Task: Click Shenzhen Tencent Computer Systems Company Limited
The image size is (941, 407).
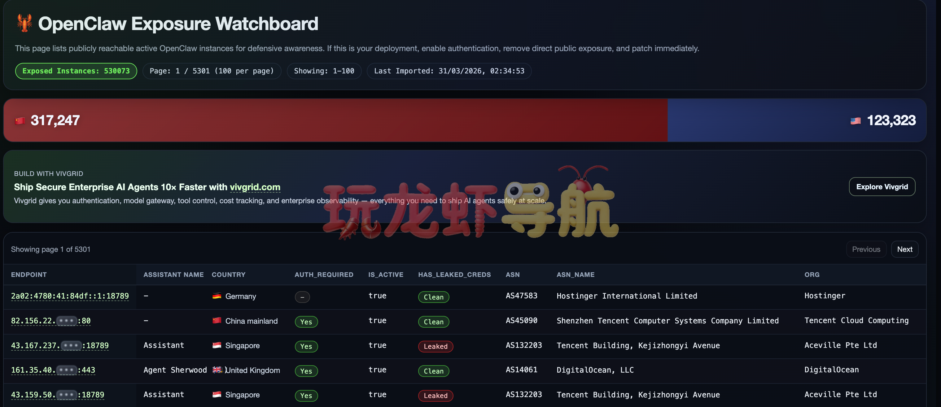Action: [667, 321]
